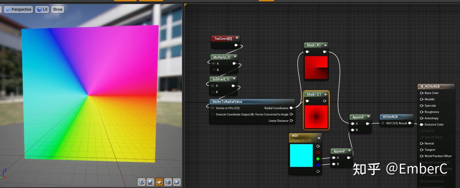Viewport: 460px width, 188px height.
Task: Click the Radial Coordinates output pin
Action: click(x=292, y=108)
